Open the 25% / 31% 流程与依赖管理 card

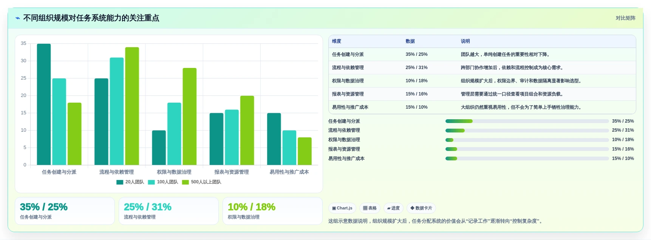pyautogui.click(x=169, y=211)
